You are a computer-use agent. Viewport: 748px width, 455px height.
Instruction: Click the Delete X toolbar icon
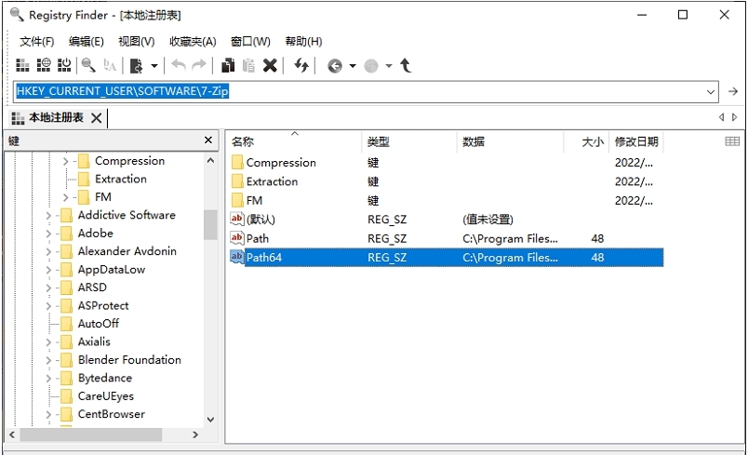click(x=270, y=65)
